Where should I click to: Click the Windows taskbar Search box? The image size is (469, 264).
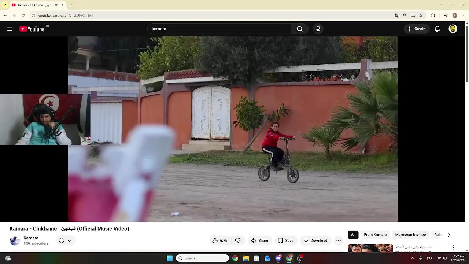203,258
